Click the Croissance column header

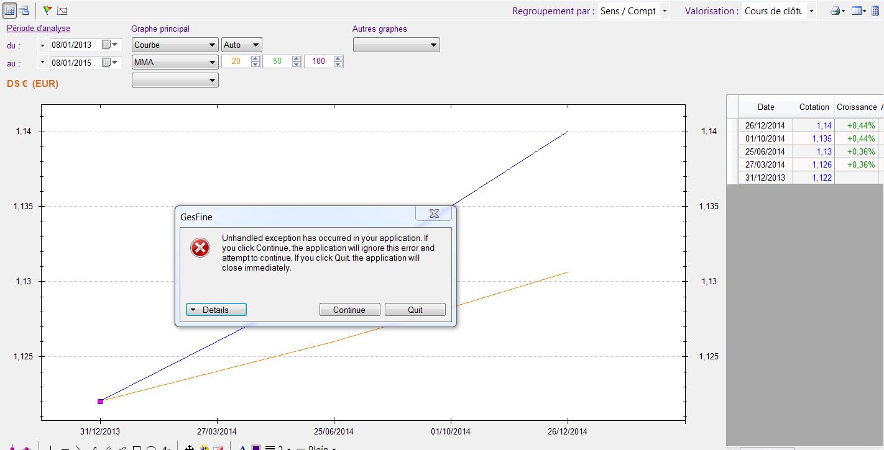(857, 107)
